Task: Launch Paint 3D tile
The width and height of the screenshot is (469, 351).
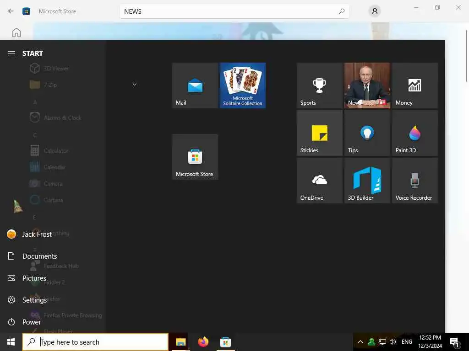Action: 415,133
